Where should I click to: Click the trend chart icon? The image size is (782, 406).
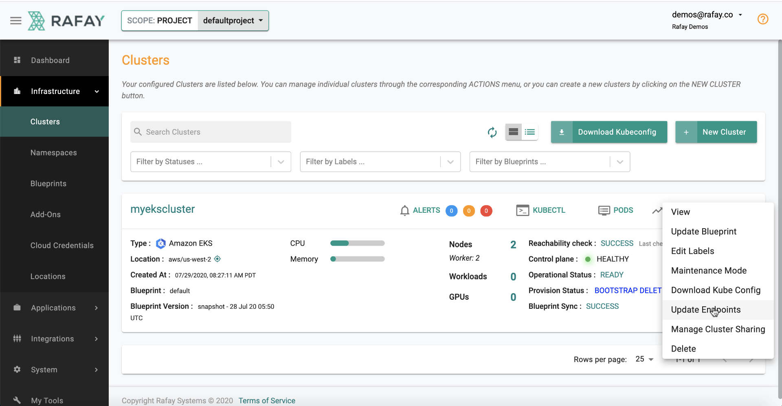click(x=657, y=210)
